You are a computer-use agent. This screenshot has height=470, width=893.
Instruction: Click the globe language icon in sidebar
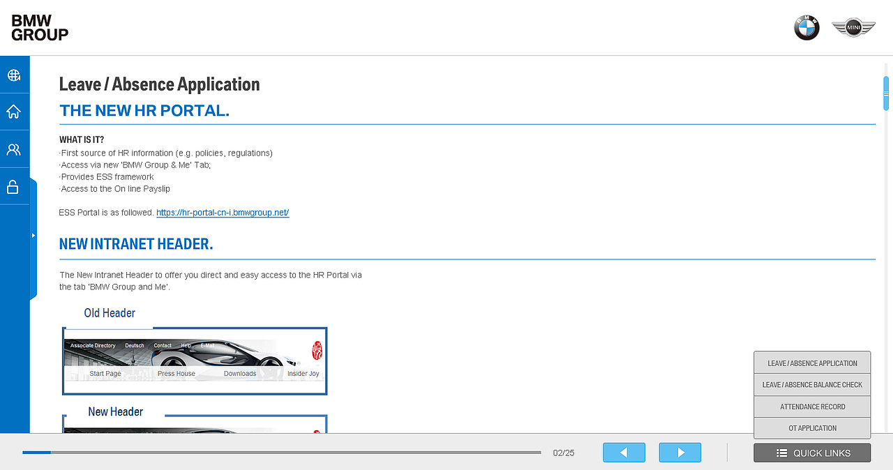[14, 75]
